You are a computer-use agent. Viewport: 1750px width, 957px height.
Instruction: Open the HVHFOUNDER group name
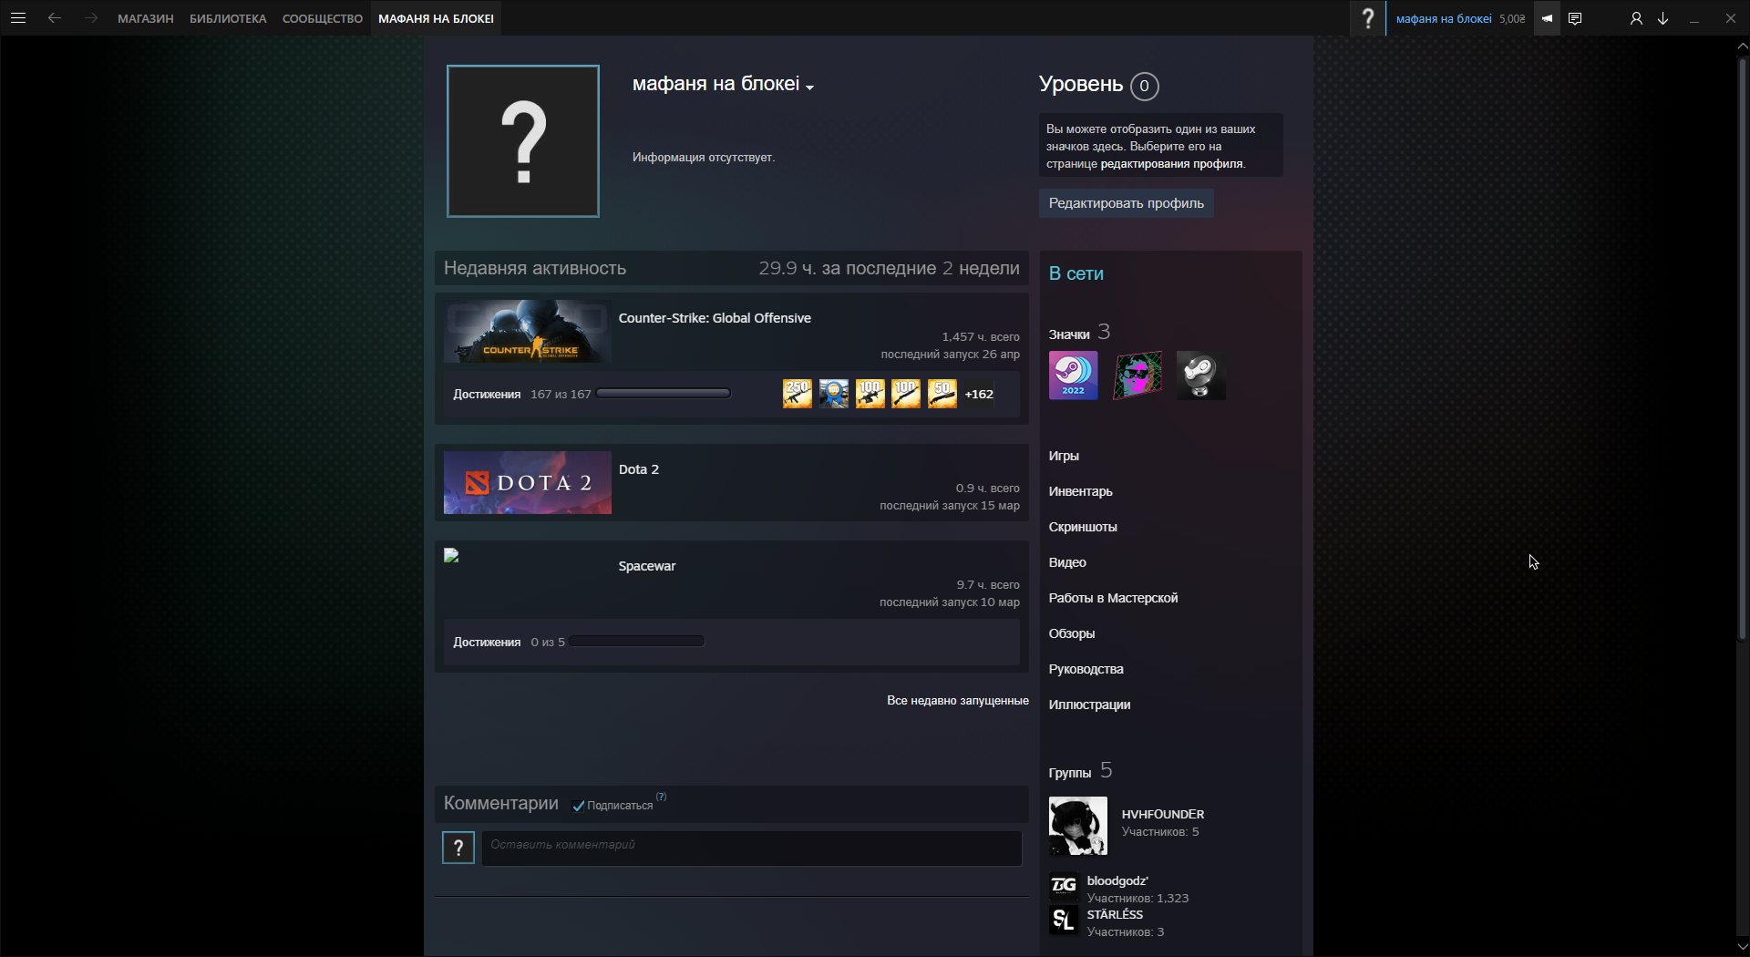coord(1163,814)
